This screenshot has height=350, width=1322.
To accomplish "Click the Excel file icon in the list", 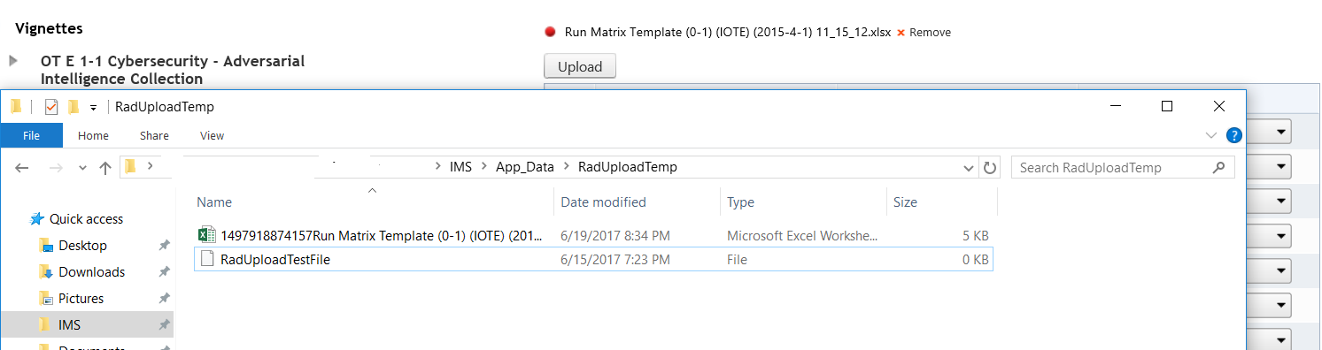I will (207, 235).
